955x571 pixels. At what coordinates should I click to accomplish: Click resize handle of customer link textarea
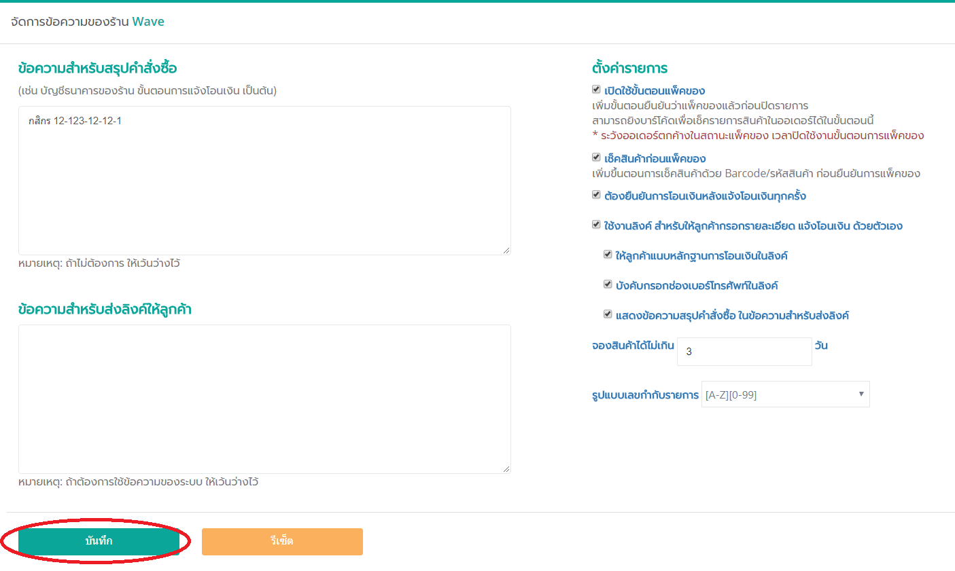pyautogui.click(x=506, y=469)
